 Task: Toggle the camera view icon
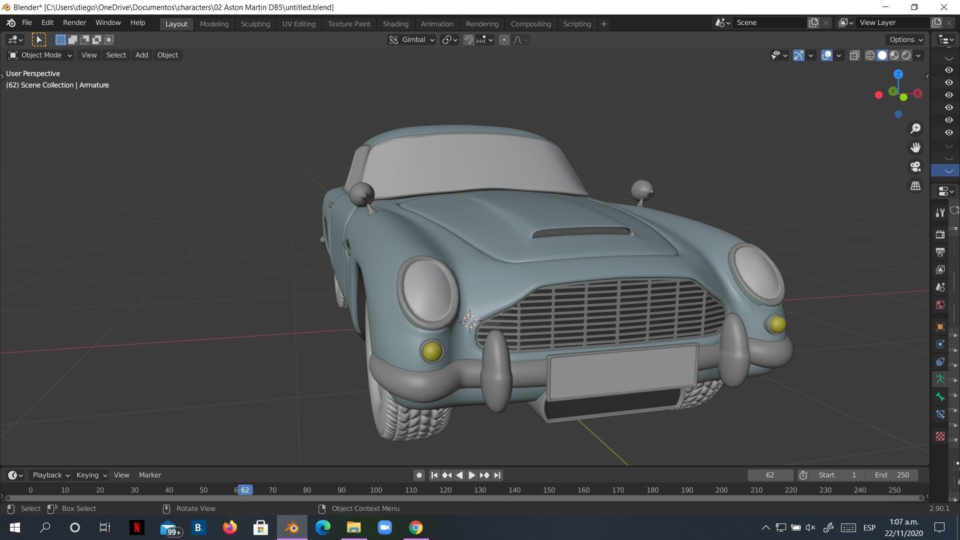[915, 166]
